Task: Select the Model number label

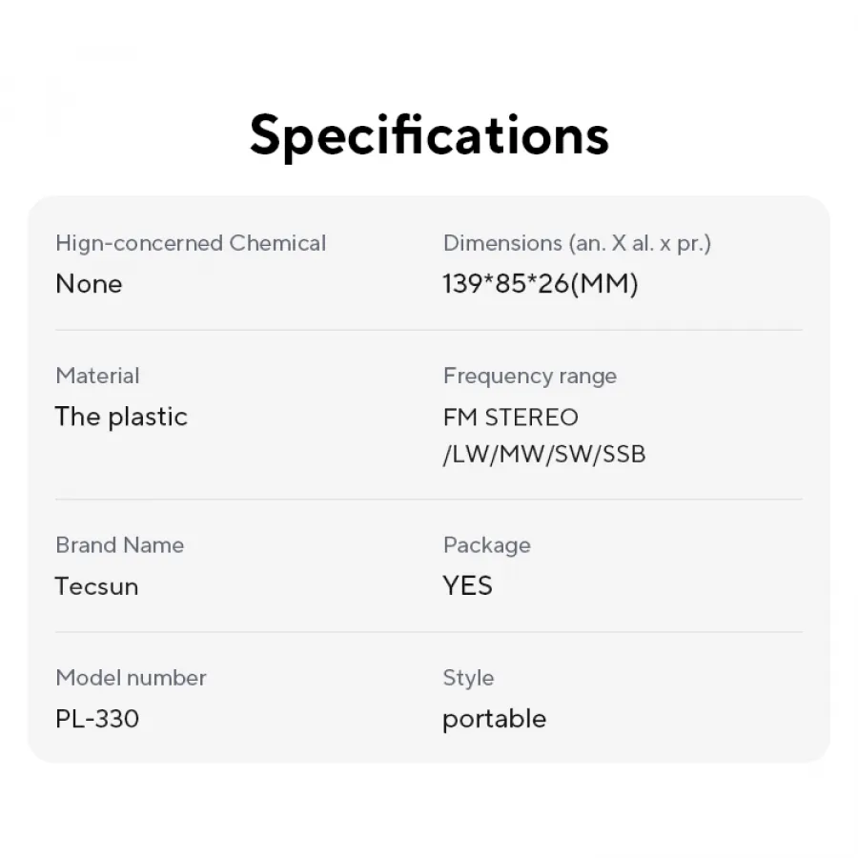Action: 132,678
